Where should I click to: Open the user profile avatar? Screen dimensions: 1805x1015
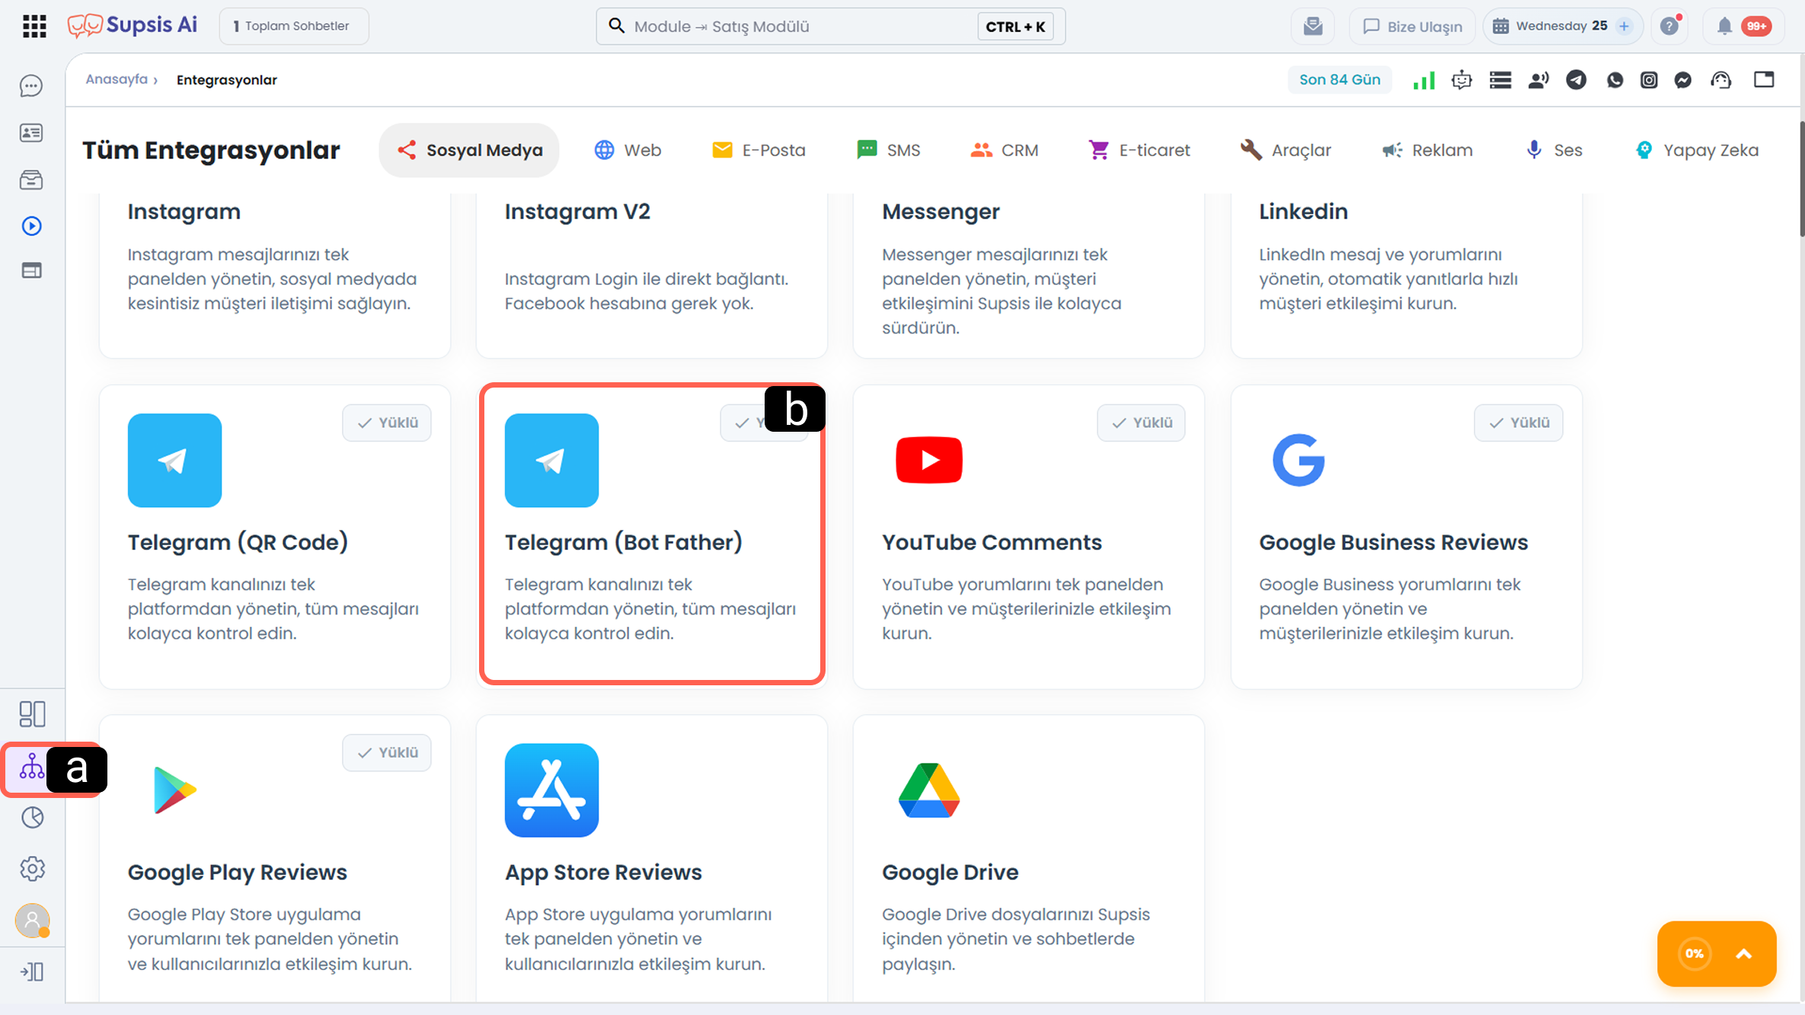click(x=32, y=921)
